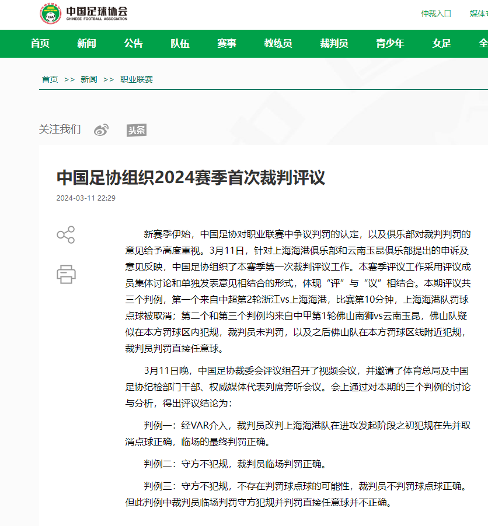
Task: Navigate to 青少年 menu item
Action: [390, 44]
